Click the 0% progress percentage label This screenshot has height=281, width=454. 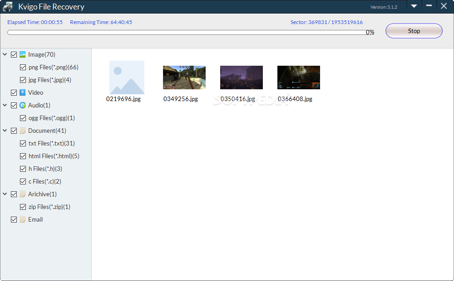point(370,32)
